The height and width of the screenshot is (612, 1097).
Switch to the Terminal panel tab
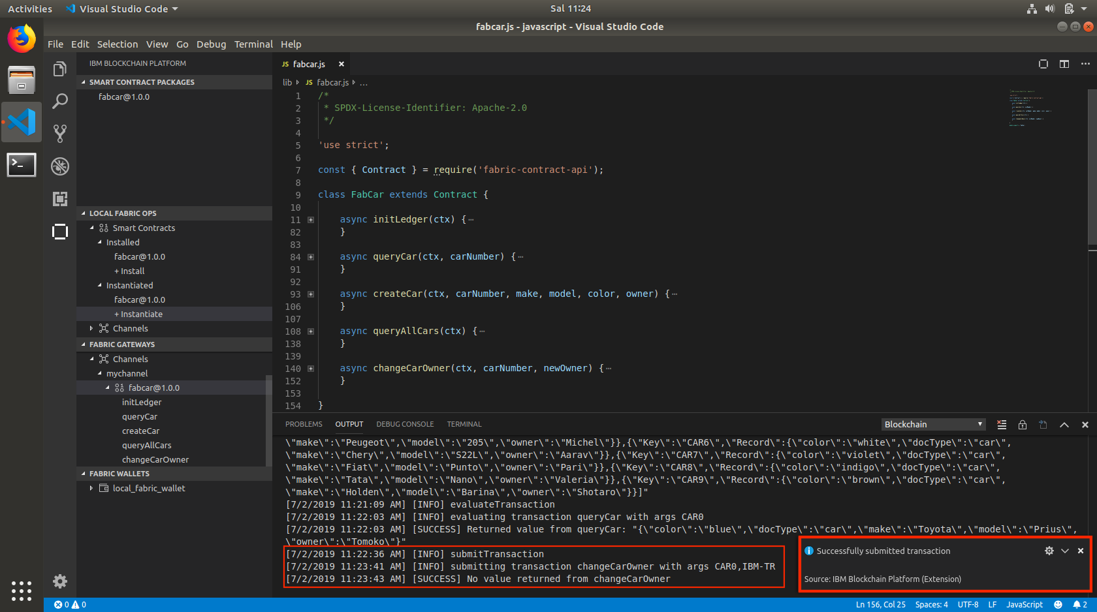[x=464, y=424]
